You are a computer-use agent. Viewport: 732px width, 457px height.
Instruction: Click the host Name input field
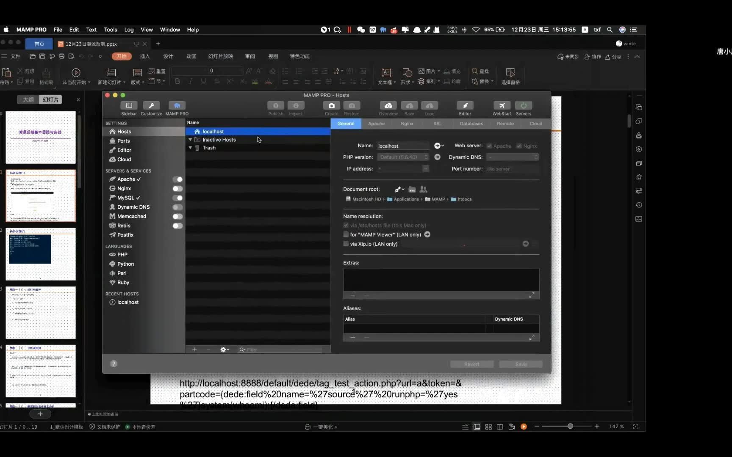(403, 146)
